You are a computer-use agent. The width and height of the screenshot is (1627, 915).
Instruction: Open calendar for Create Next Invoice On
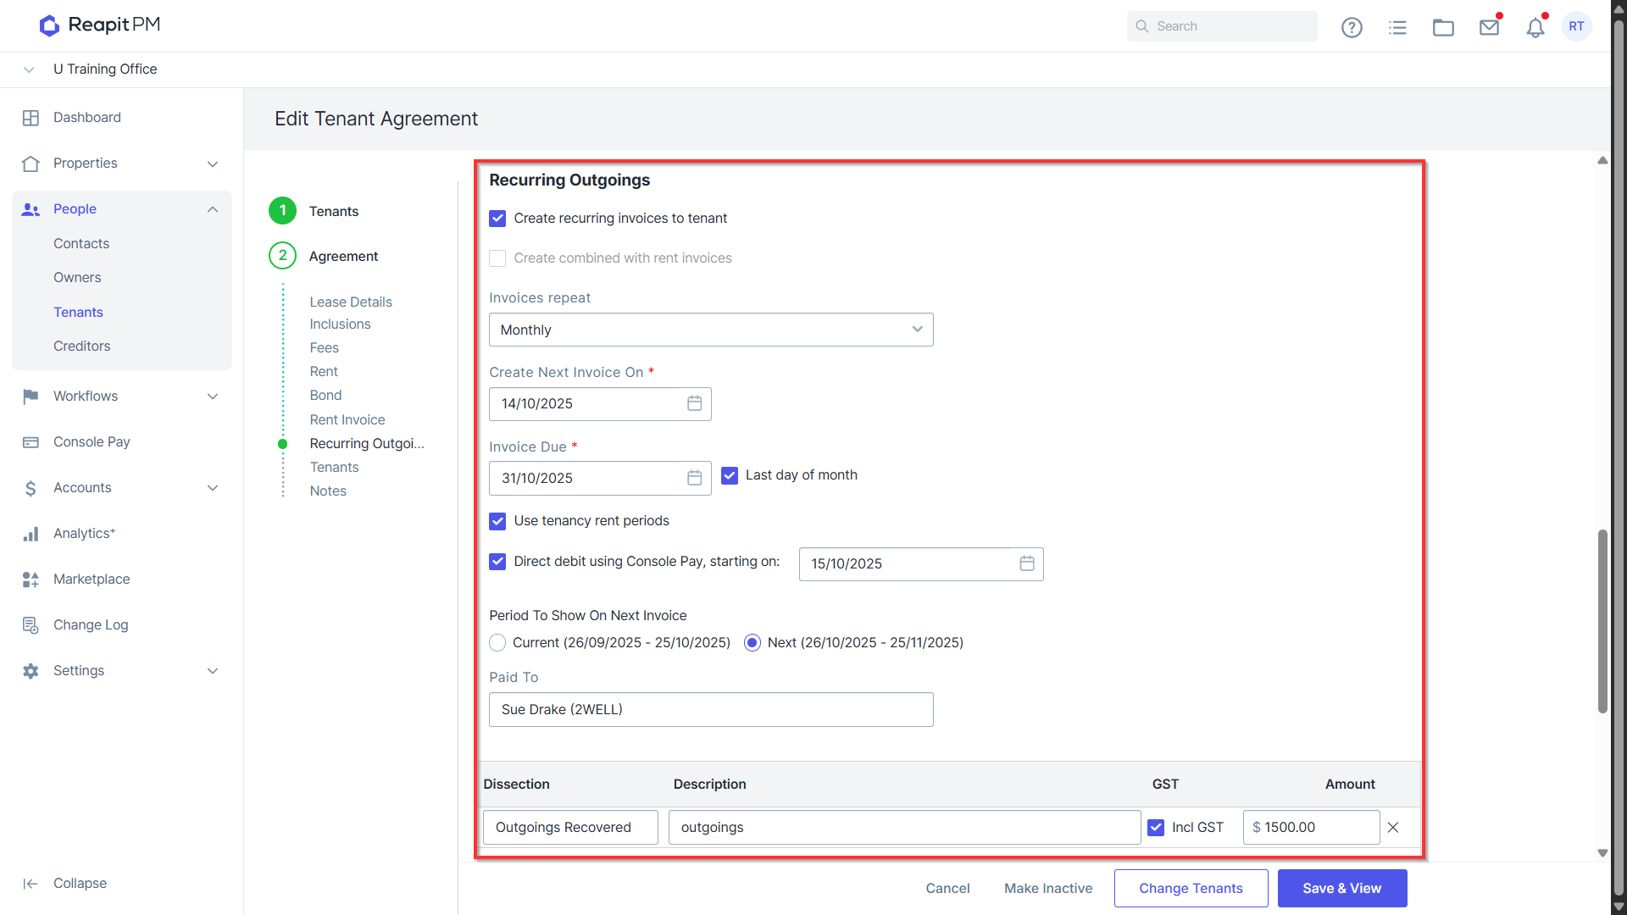pyautogui.click(x=694, y=403)
